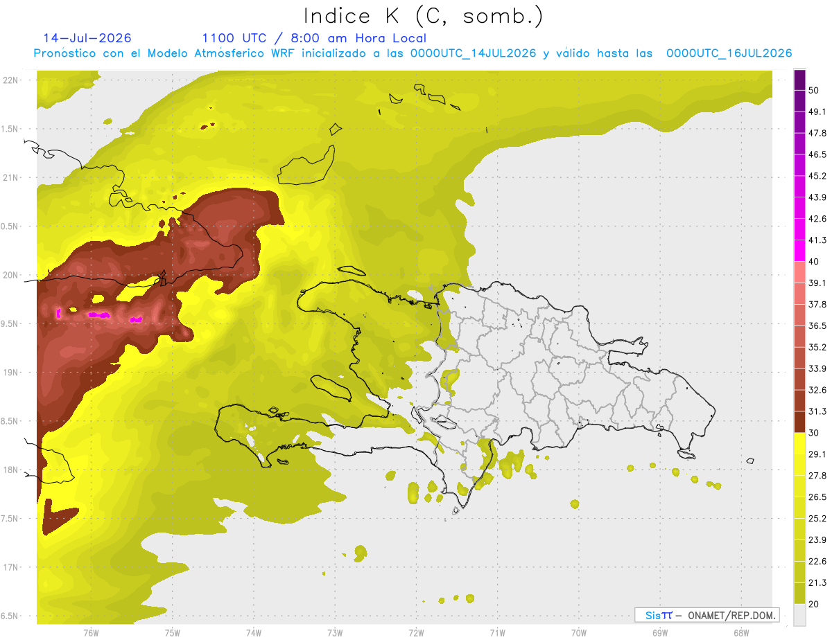Click the '42.6' colorbar label
Screen dimensions: 832x642
pos(817,219)
